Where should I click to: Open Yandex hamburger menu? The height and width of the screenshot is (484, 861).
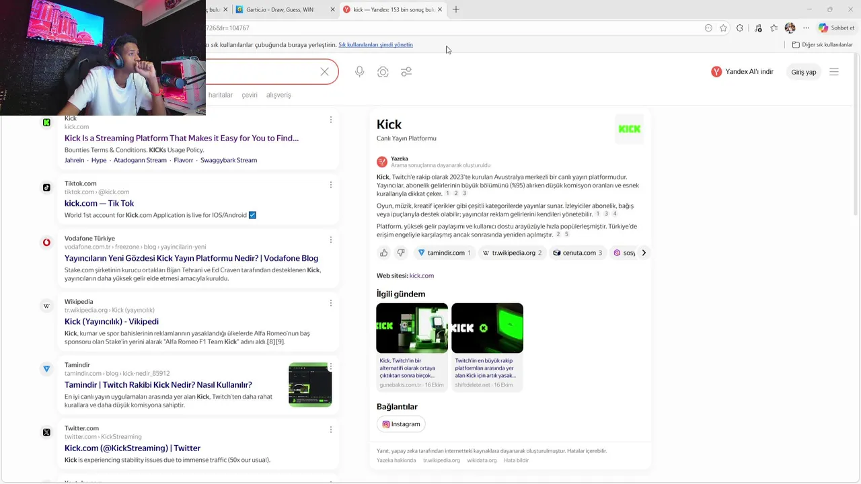pyautogui.click(x=834, y=72)
